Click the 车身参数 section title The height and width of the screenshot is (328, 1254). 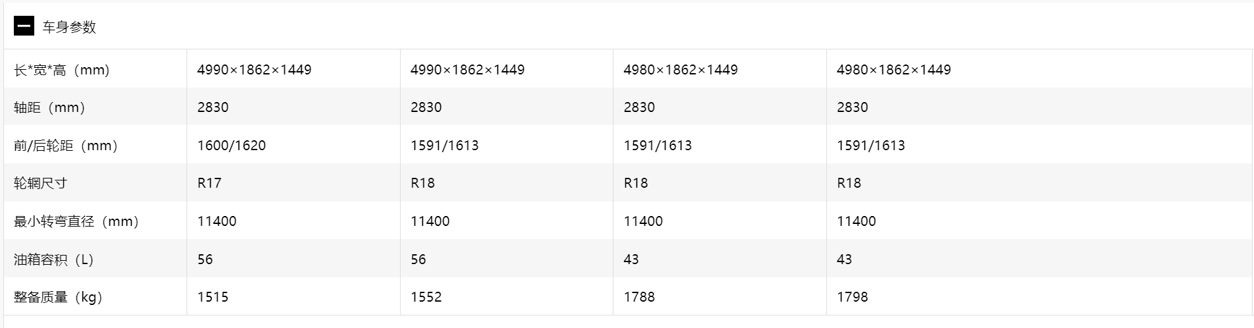69,27
